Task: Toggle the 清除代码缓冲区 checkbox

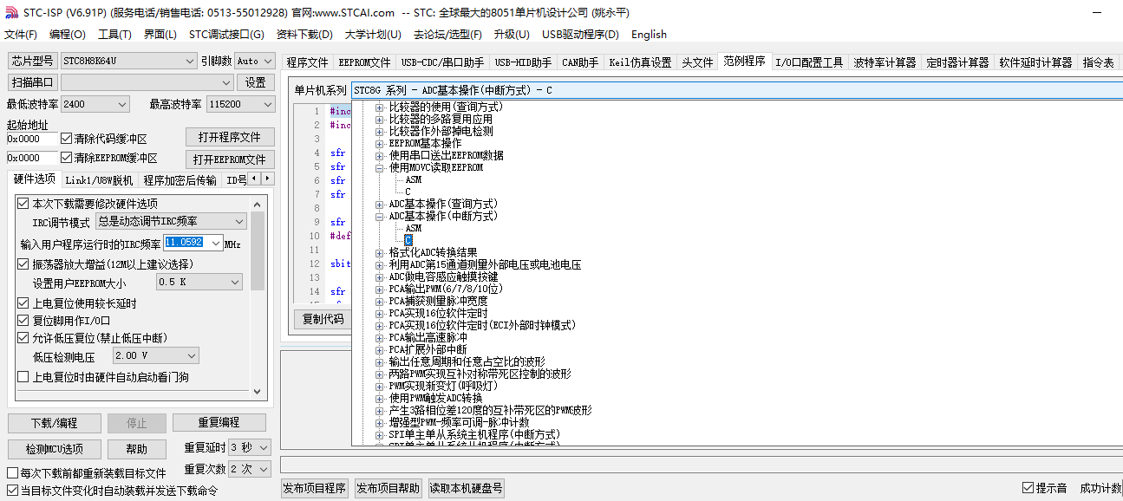Action: [67, 139]
